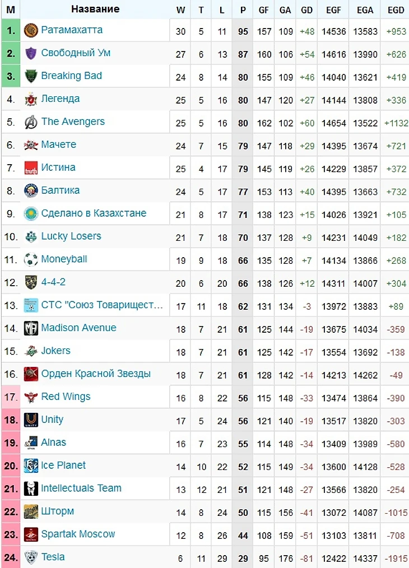Click the green rank 1 position cell
This screenshot has width=409, height=568.
pyautogui.click(x=11, y=31)
